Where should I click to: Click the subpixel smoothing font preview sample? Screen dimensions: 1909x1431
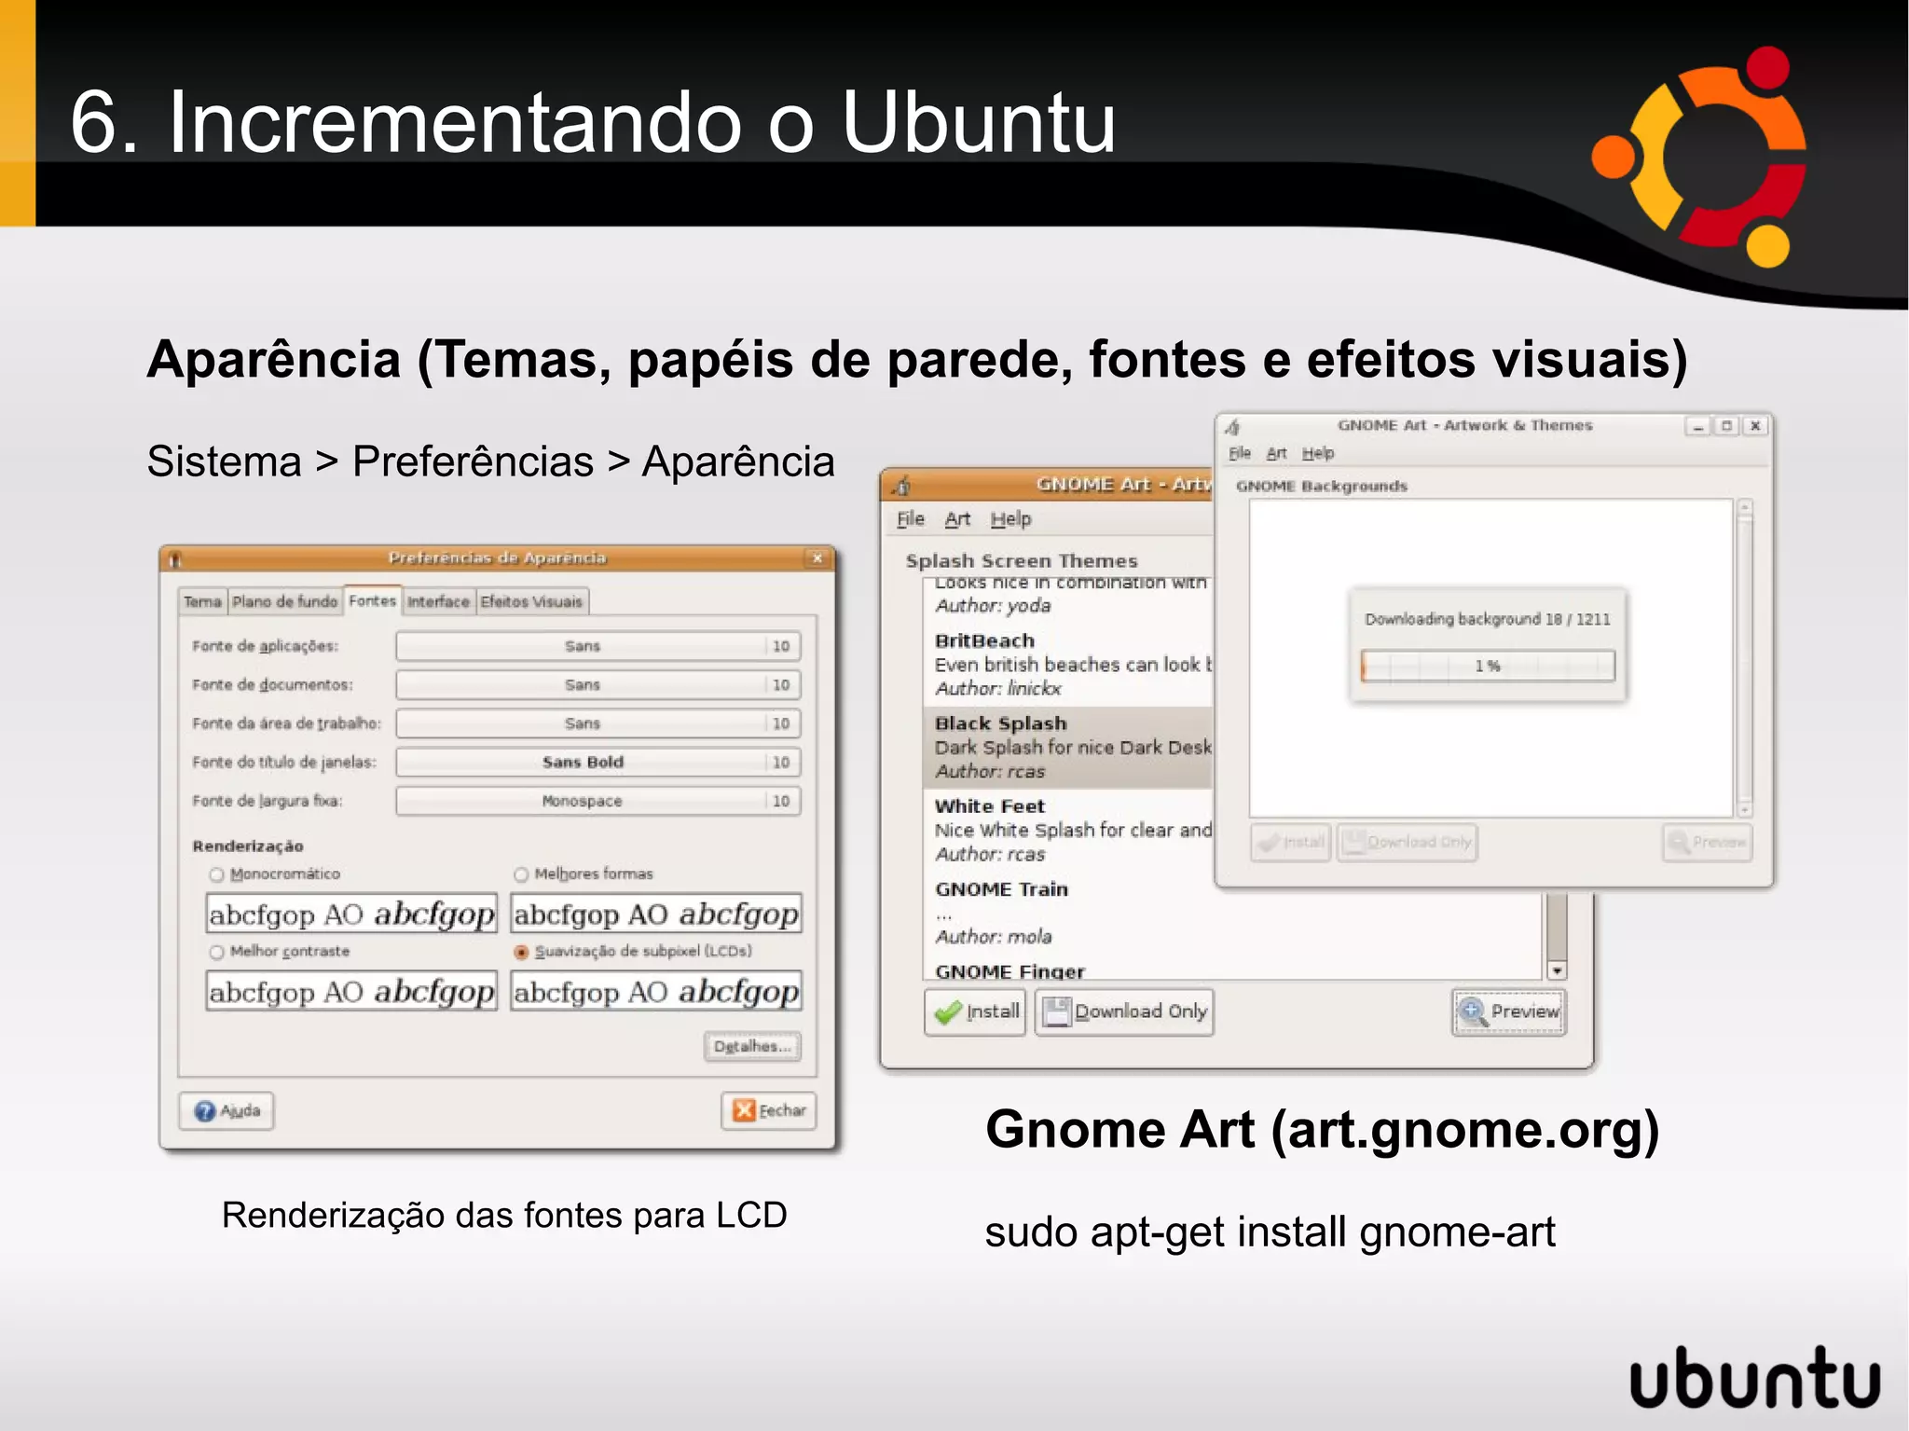tap(656, 991)
